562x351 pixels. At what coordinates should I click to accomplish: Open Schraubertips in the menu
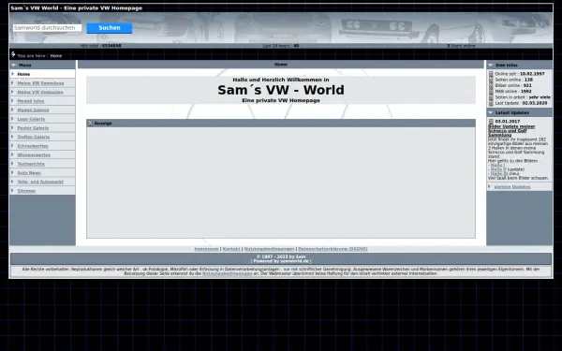(x=33, y=146)
